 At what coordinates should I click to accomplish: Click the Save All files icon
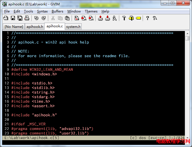[20, 18]
